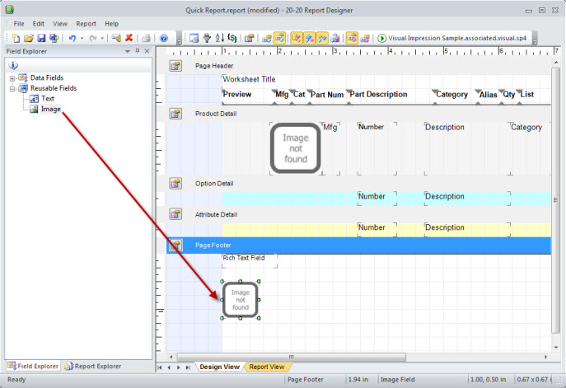566x388 pixels.
Task: Select the Image reusable field
Action: (50, 109)
